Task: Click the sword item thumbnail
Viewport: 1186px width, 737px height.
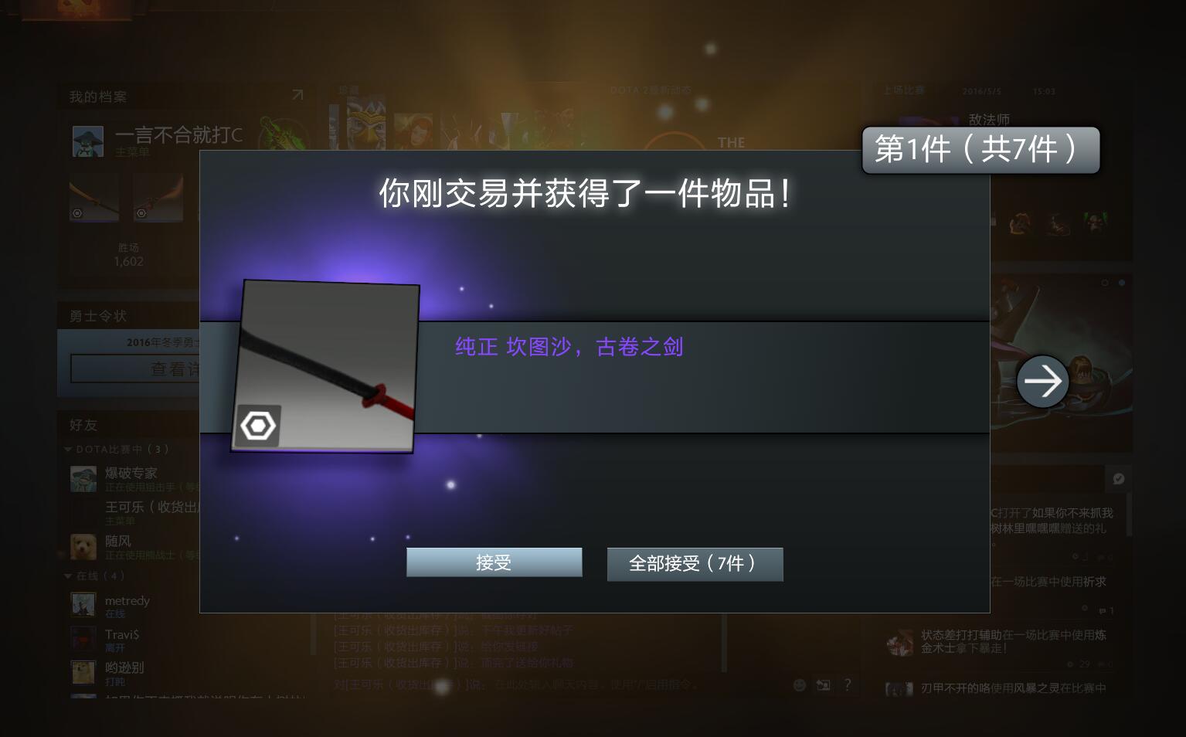Action: tap(325, 366)
